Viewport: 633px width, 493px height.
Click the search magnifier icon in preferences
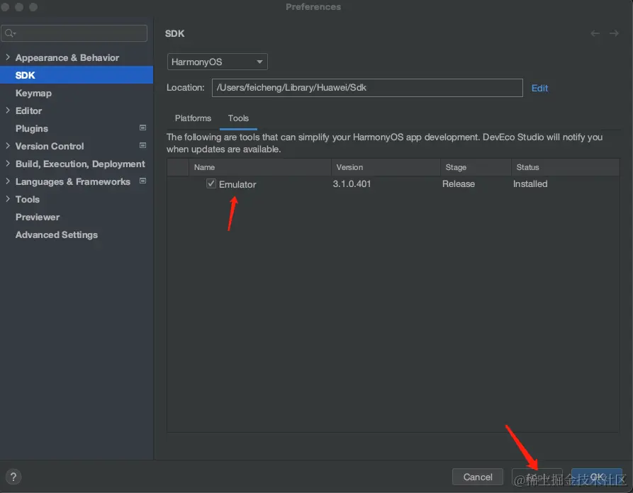10,33
